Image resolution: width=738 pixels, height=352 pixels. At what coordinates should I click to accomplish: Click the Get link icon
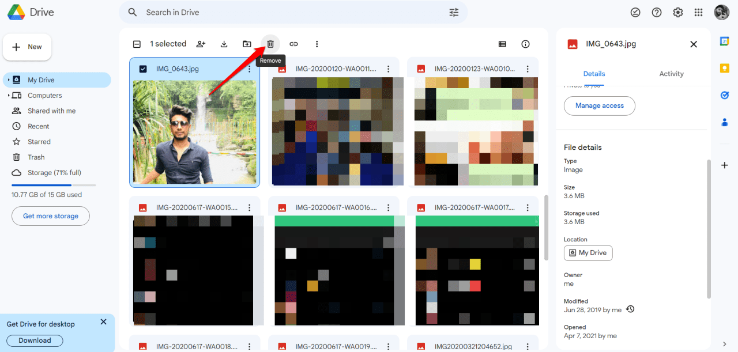(293, 44)
